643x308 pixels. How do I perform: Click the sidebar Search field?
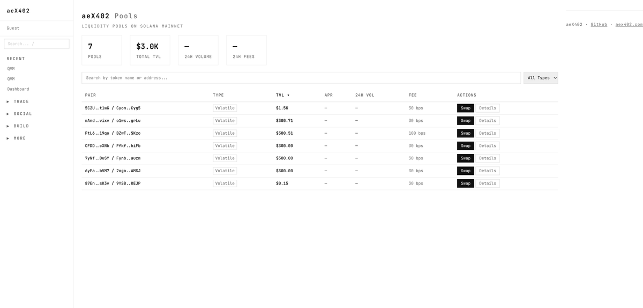tap(36, 44)
